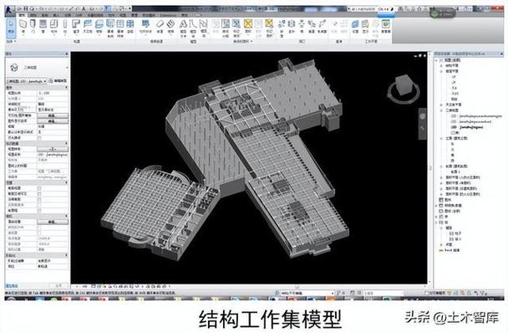Toggle the Crop View checkbox

(x=39, y=188)
